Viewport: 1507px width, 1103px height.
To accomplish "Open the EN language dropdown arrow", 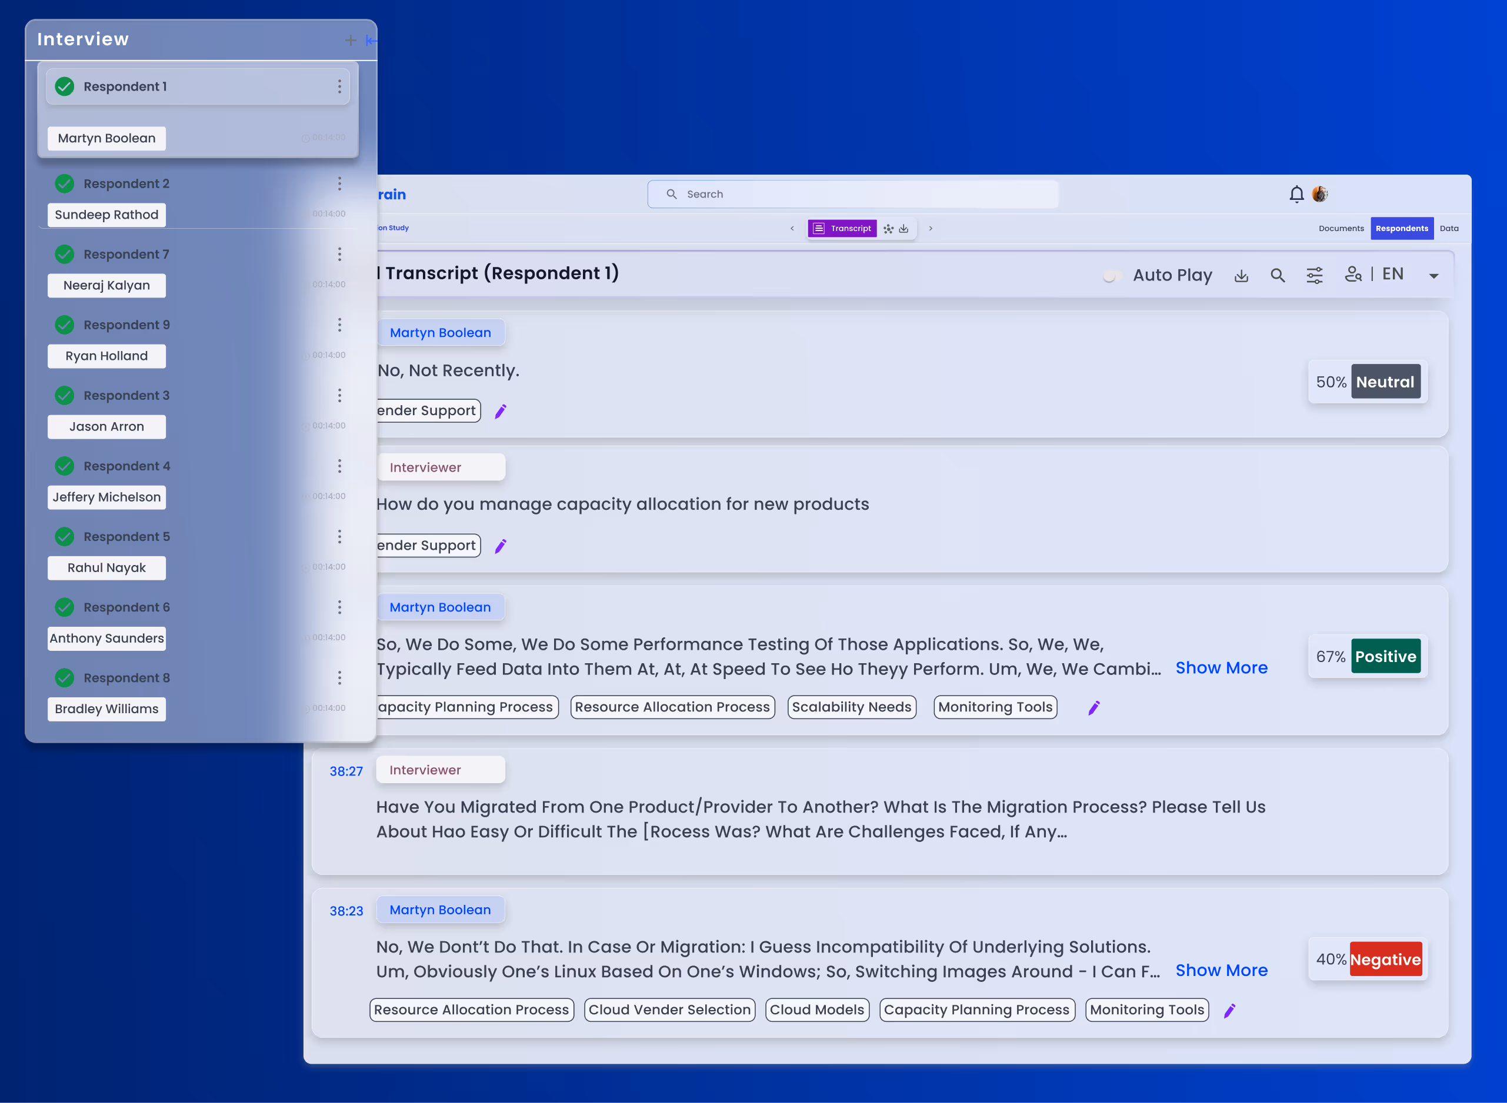I will pos(1433,276).
